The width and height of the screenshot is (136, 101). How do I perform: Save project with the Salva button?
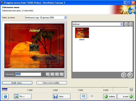tap(61, 96)
